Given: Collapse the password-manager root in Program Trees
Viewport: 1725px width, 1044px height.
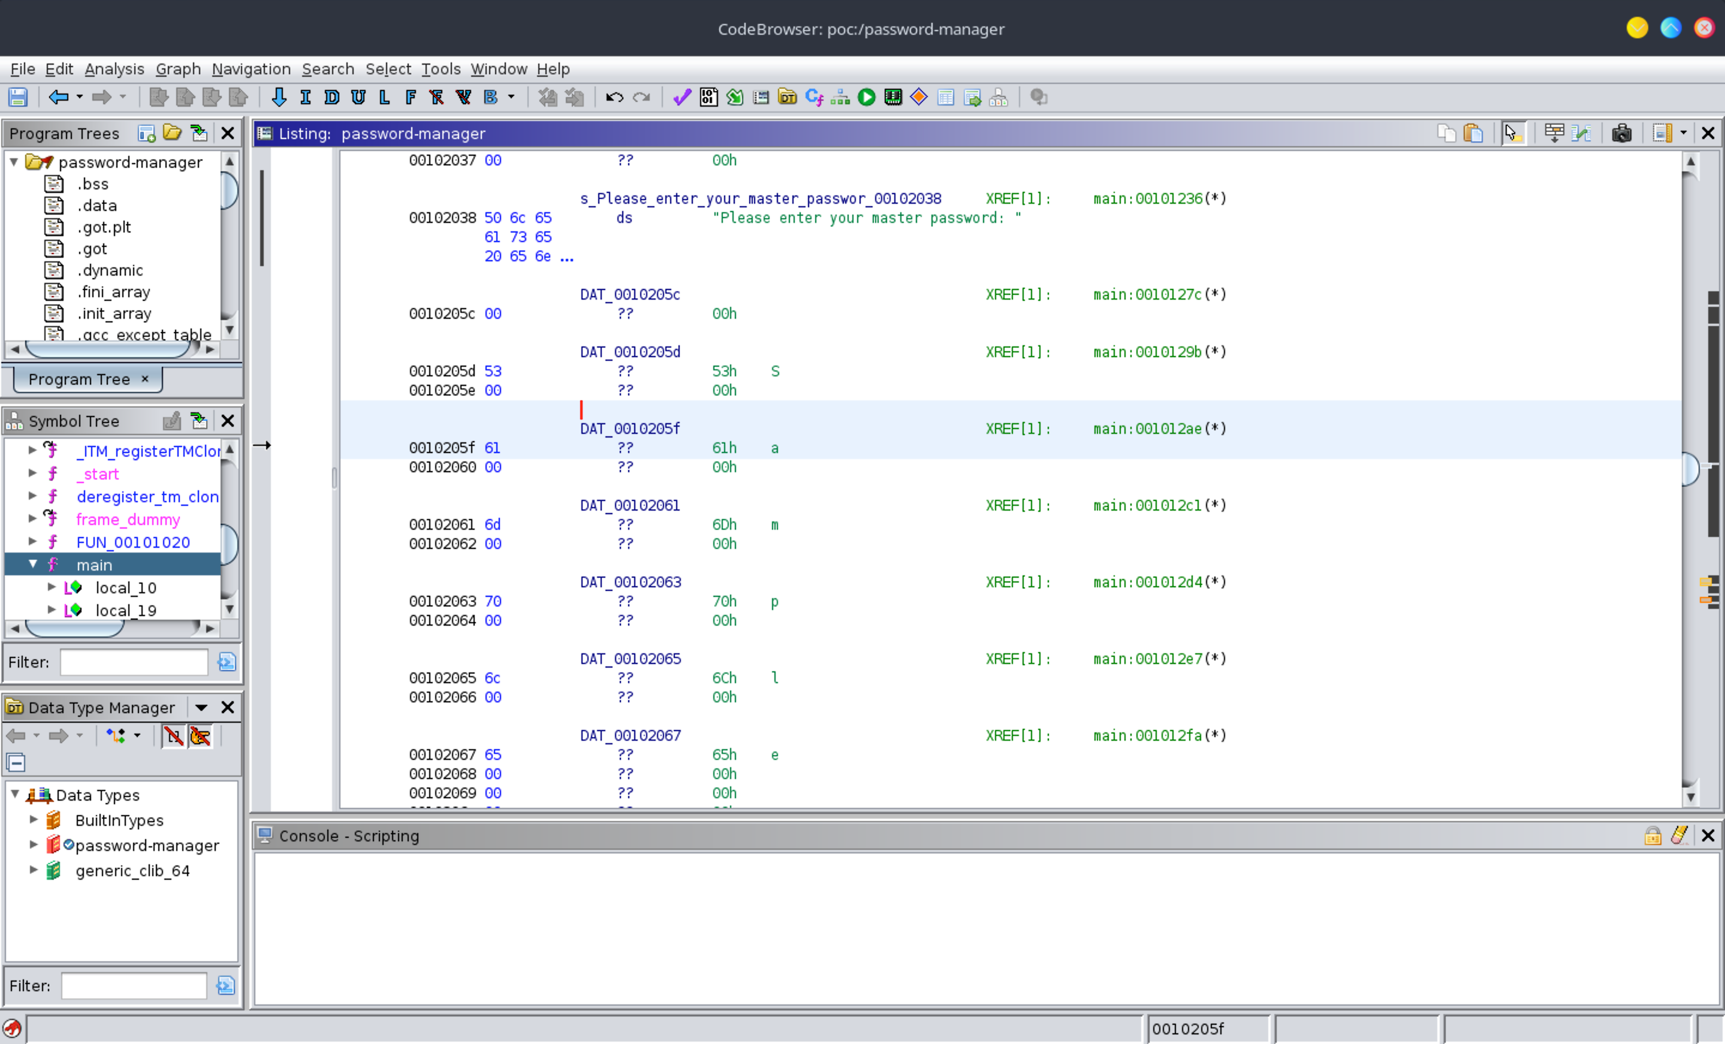Looking at the screenshot, I should coord(14,162).
